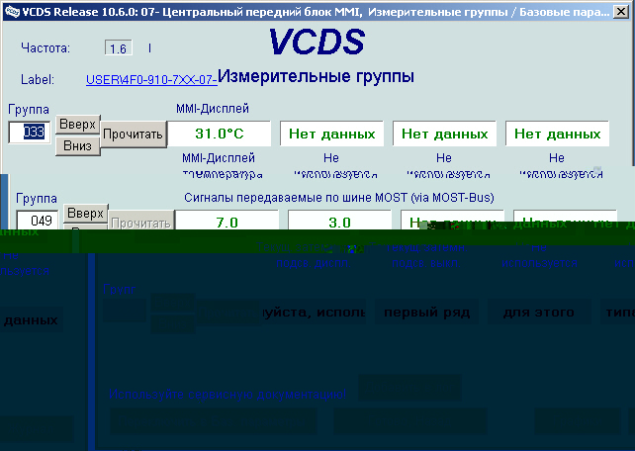
Task: Select the 3.0 value in group 049
Action: pyautogui.click(x=339, y=221)
